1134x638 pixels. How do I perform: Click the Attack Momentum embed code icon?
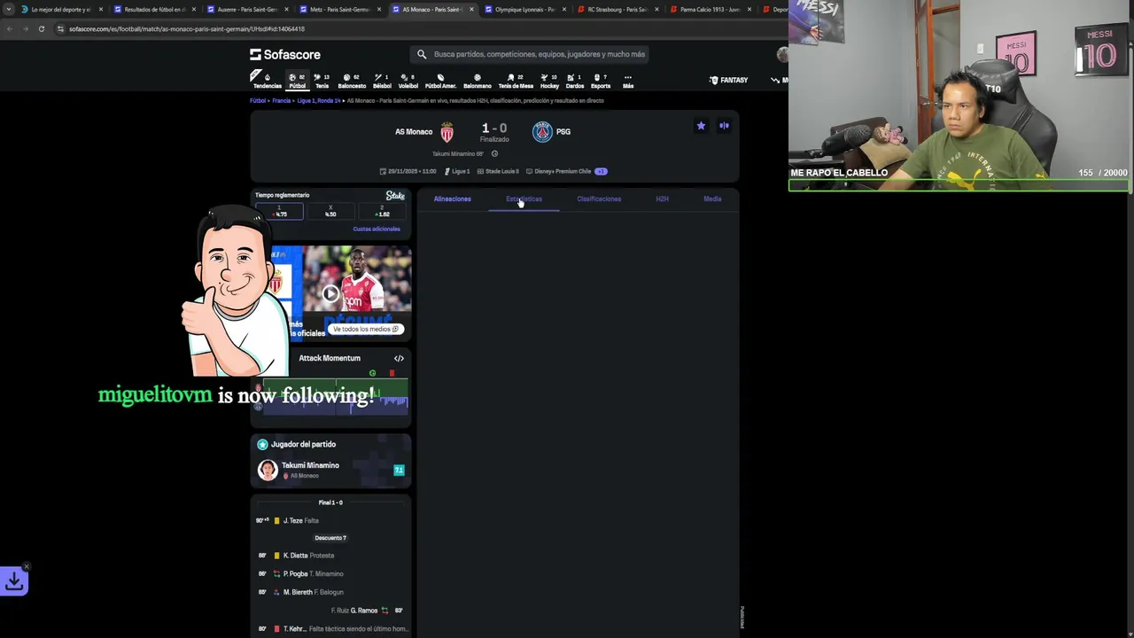(x=399, y=358)
